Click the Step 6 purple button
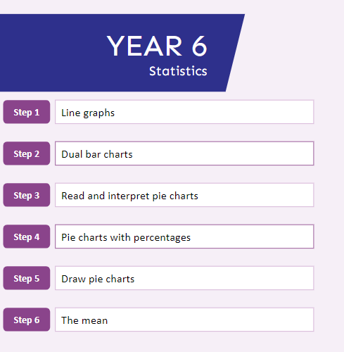Image resolution: width=344 pixels, height=352 pixels. click(27, 320)
